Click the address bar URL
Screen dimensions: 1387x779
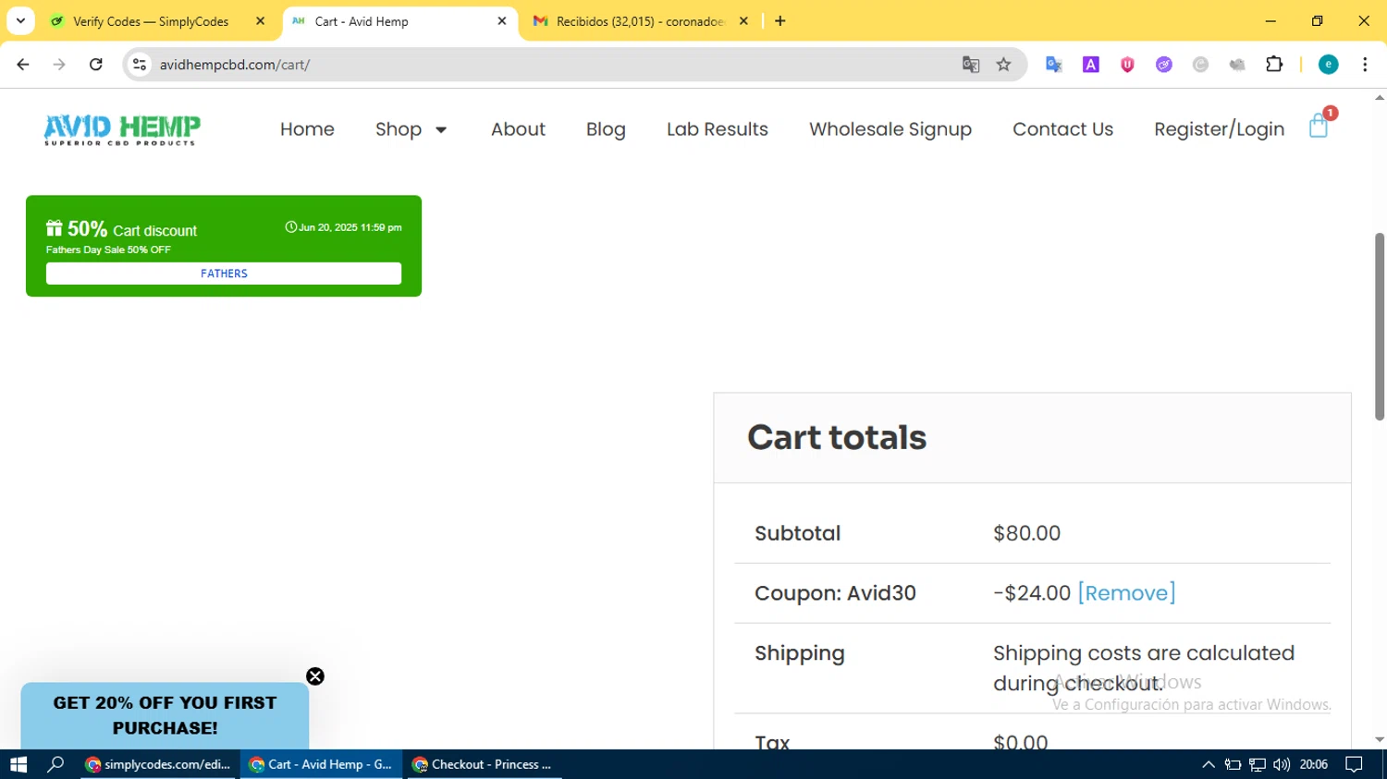coord(235,65)
